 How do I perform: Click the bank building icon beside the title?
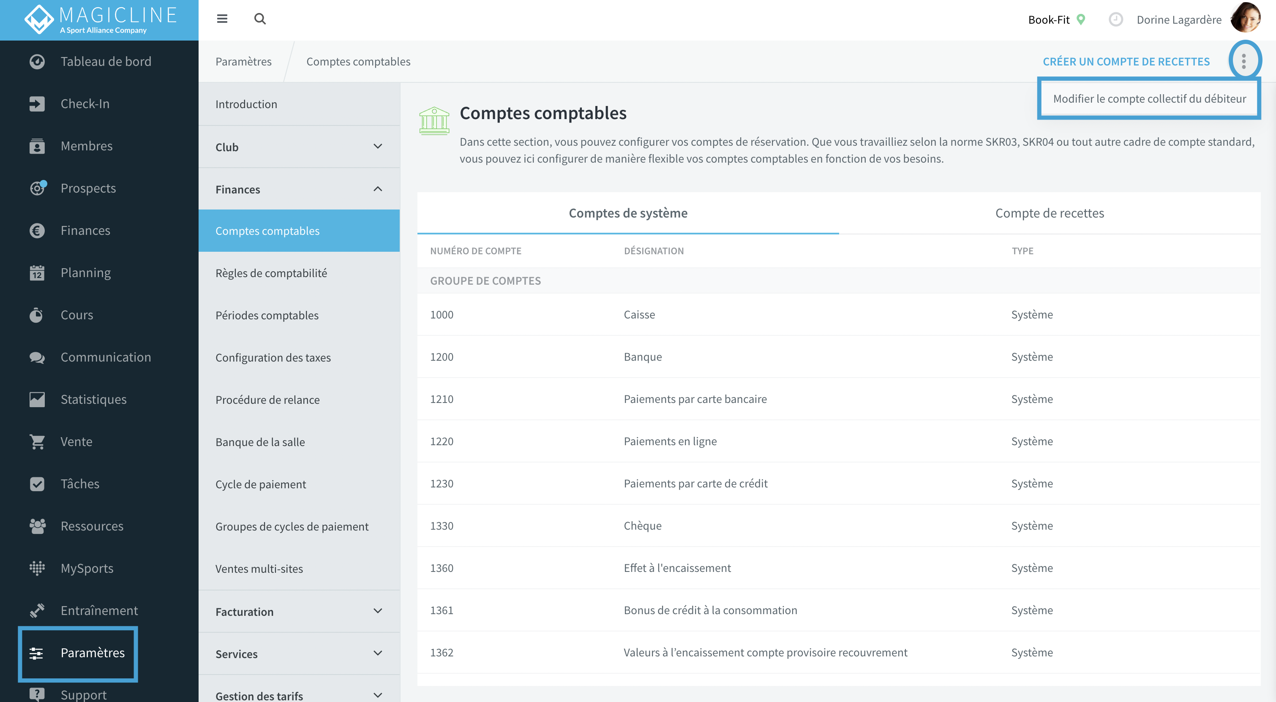434,120
